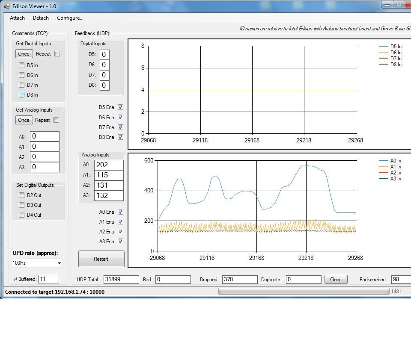Click Once under Get Analog Inputs

24,120
